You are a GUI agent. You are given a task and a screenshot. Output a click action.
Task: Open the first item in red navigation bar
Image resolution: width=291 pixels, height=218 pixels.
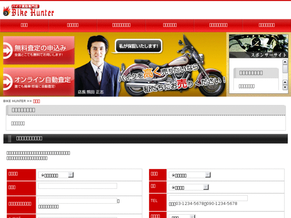(24, 25)
